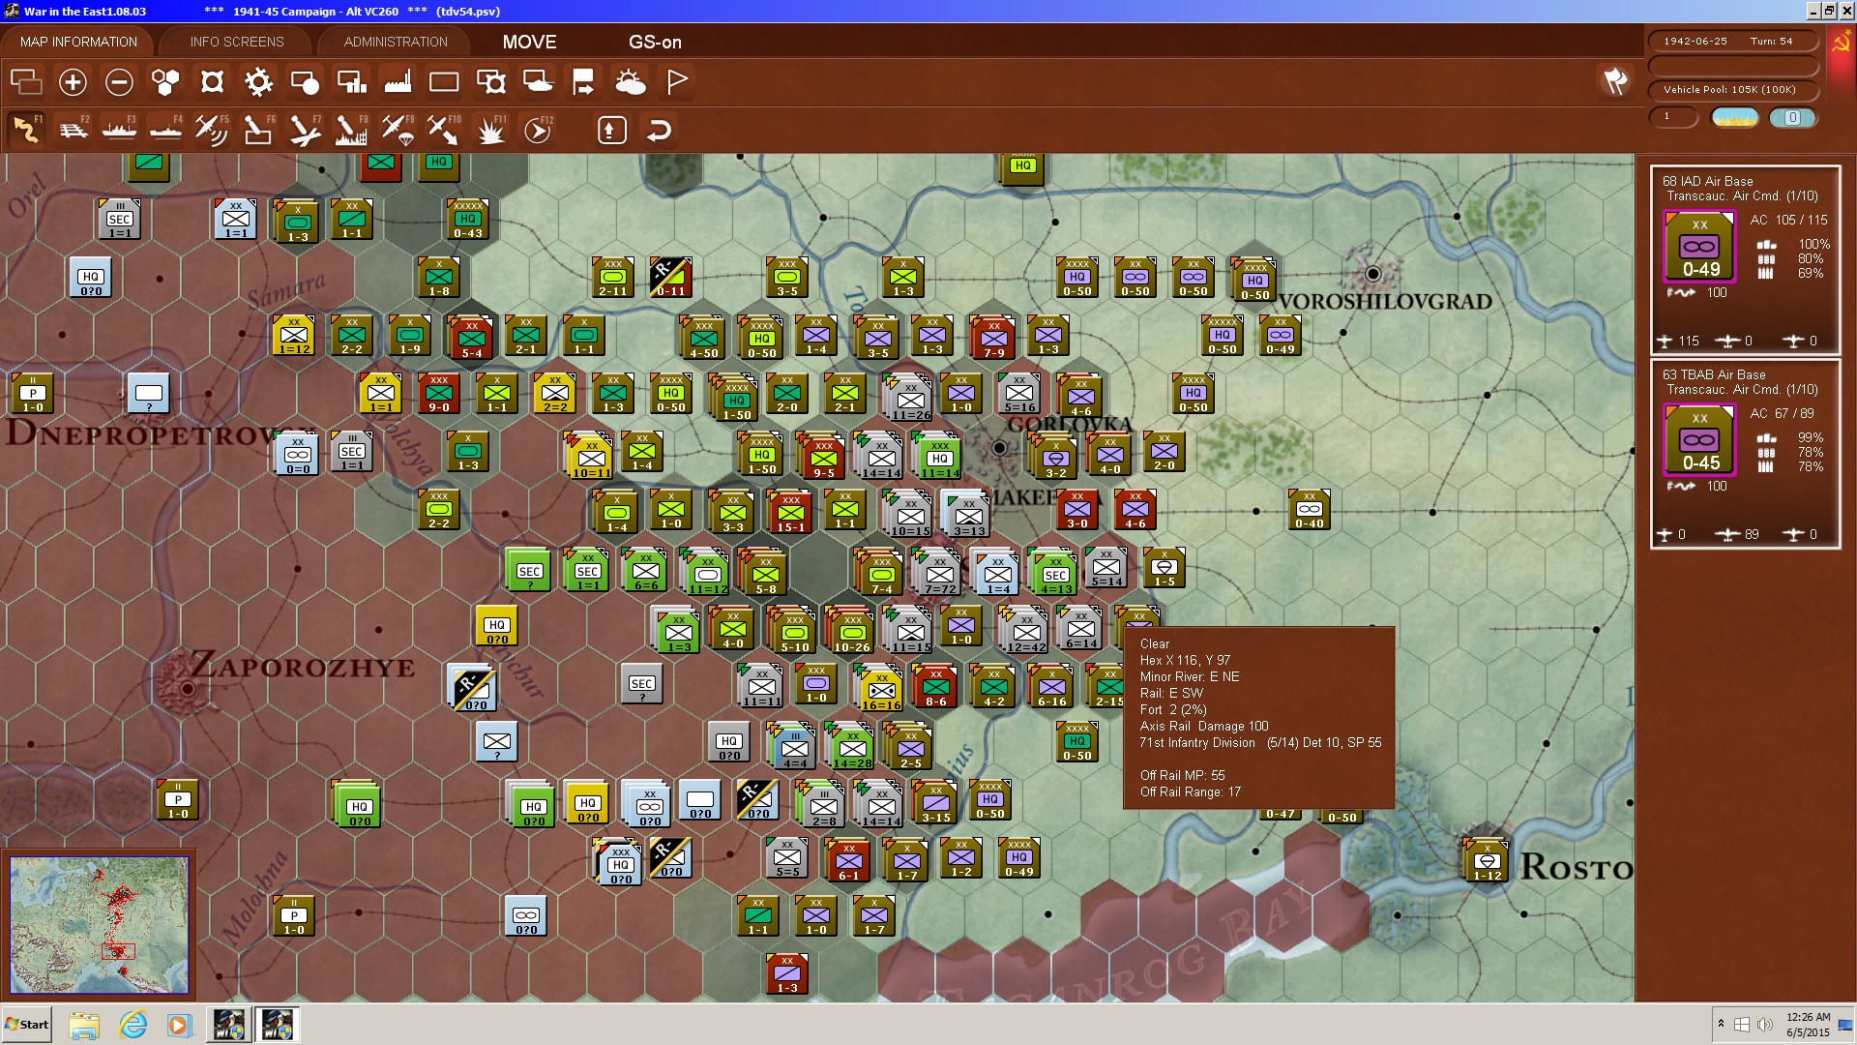Open the MAP INFORMATION tab
1857x1045 pixels.
pyautogui.click(x=78, y=42)
